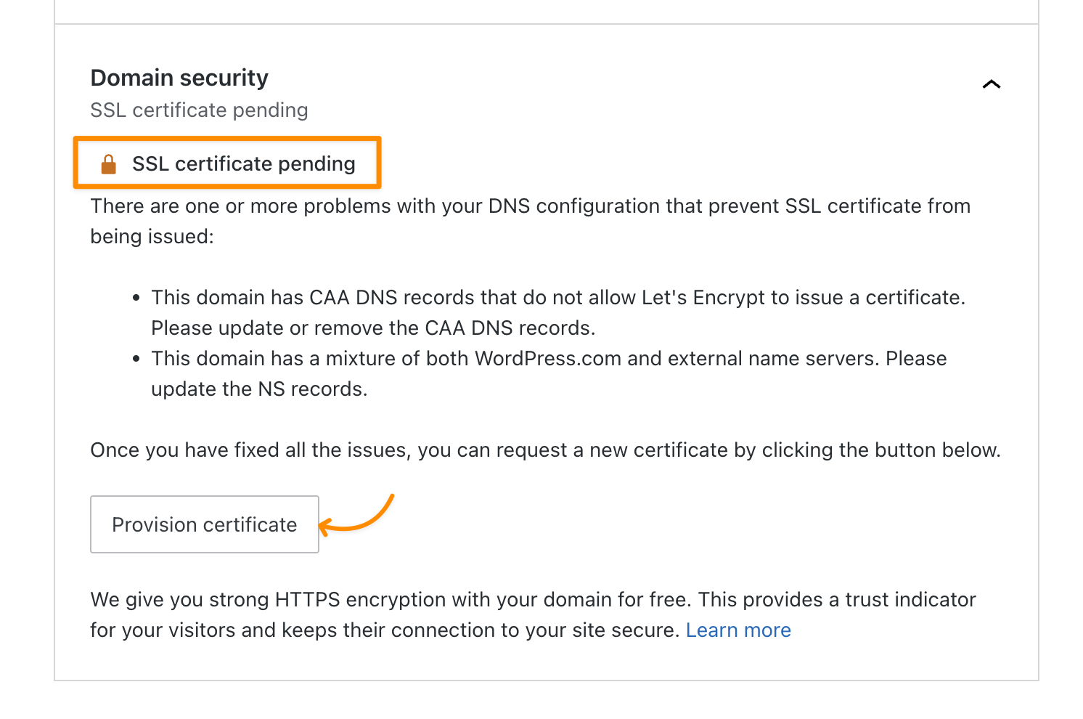Click inside the Provision certificate button border
The width and height of the screenshot is (1083, 719).
204,524
